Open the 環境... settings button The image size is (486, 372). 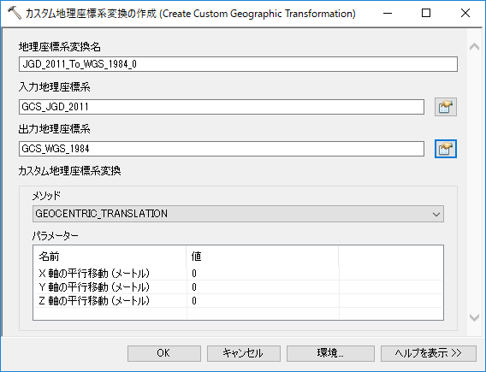[x=330, y=353]
